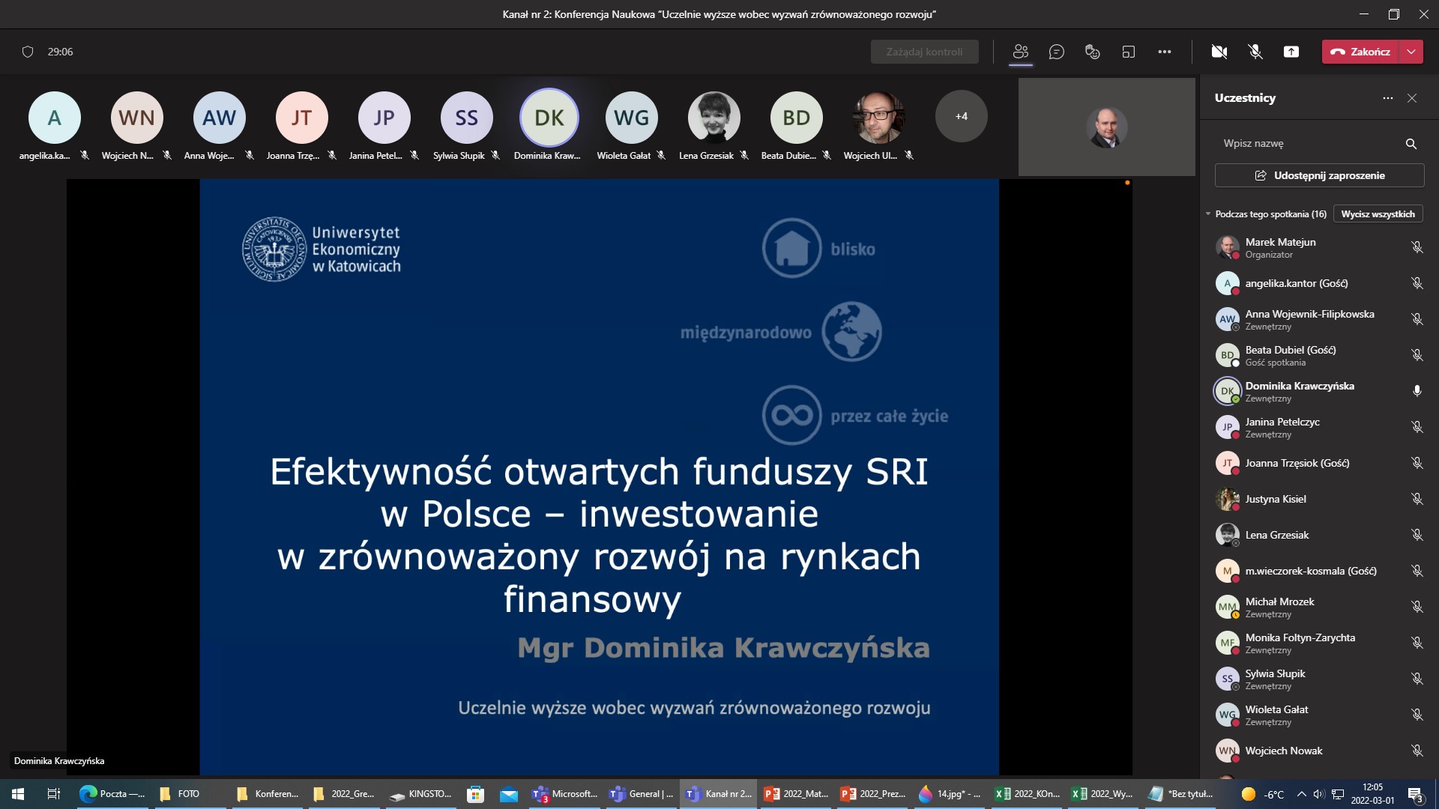
Task: Click the share content icon
Action: click(x=1291, y=52)
